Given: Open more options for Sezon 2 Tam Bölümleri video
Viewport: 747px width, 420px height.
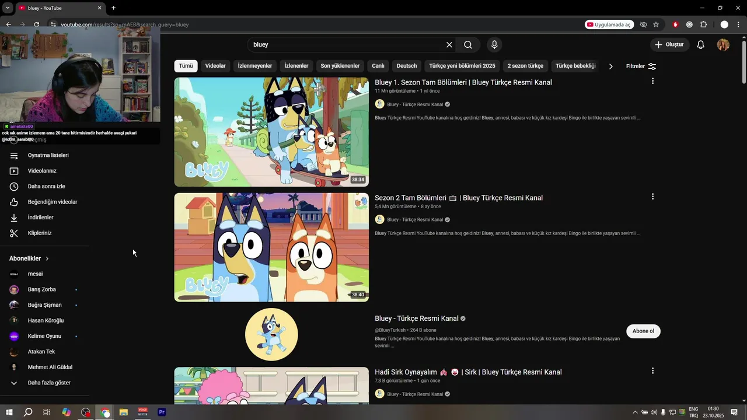Looking at the screenshot, I should pos(652,197).
